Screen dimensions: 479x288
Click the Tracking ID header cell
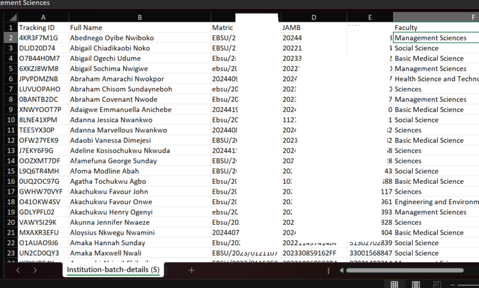tap(42, 28)
